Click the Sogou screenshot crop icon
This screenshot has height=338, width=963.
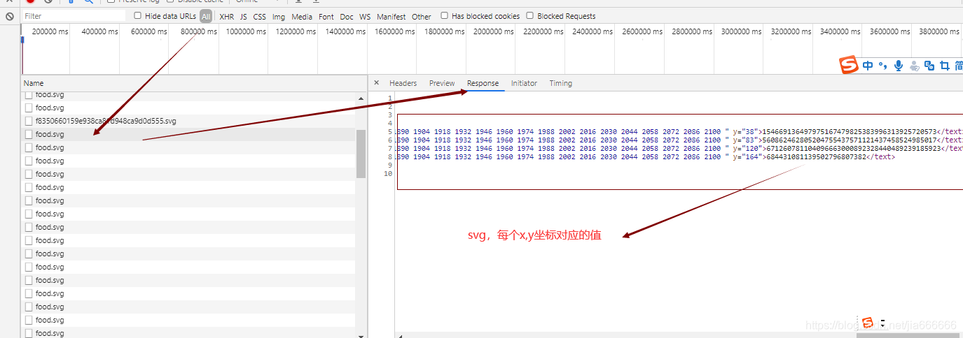(x=945, y=66)
